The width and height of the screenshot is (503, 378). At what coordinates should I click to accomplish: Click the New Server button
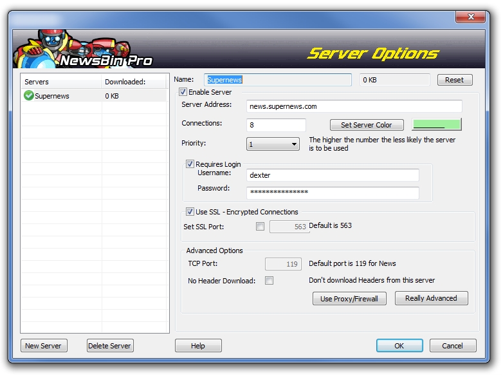point(44,346)
